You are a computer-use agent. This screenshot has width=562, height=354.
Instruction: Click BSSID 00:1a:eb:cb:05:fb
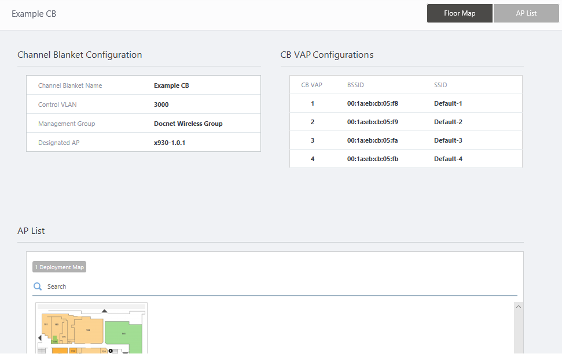(372, 159)
